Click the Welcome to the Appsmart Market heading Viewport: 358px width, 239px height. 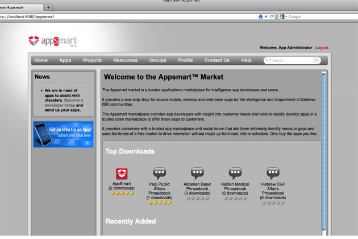tap(164, 77)
